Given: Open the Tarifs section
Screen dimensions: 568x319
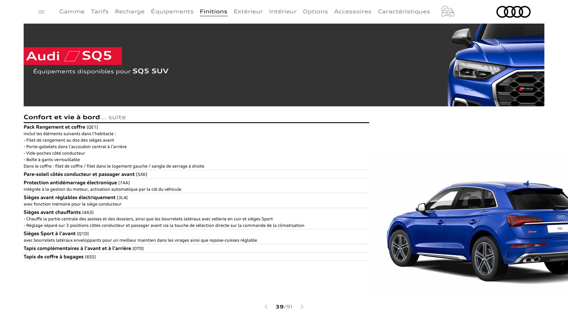Looking at the screenshot, I should 100,11.
